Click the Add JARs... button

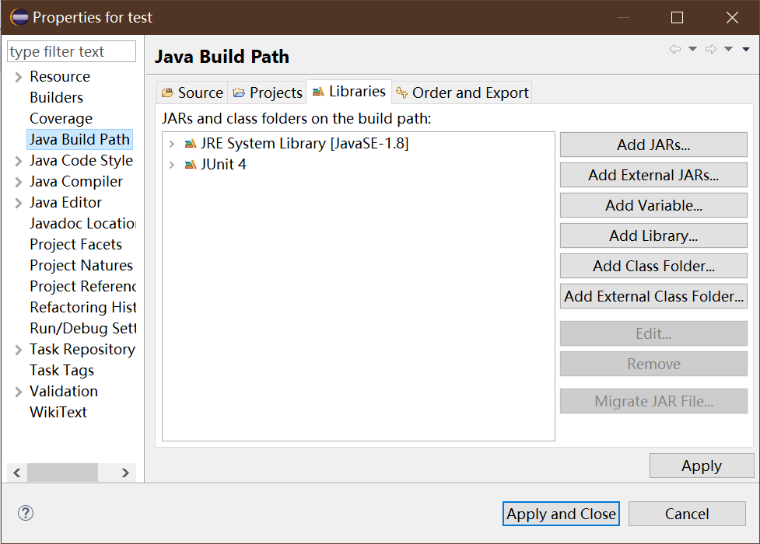[x=653, y=145]
